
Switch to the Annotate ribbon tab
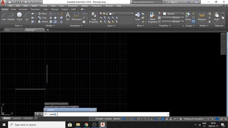point(23,9)
